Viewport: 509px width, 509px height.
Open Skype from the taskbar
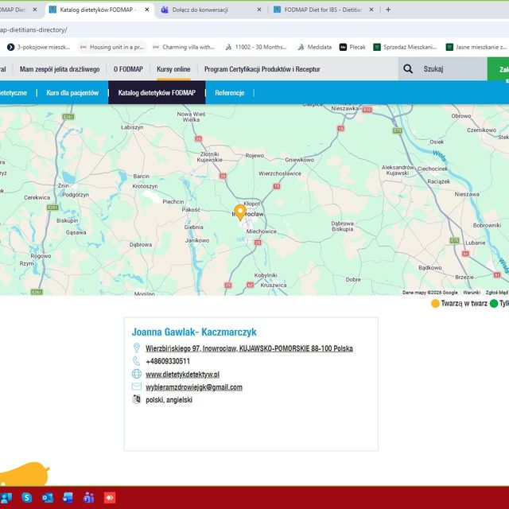27,498
